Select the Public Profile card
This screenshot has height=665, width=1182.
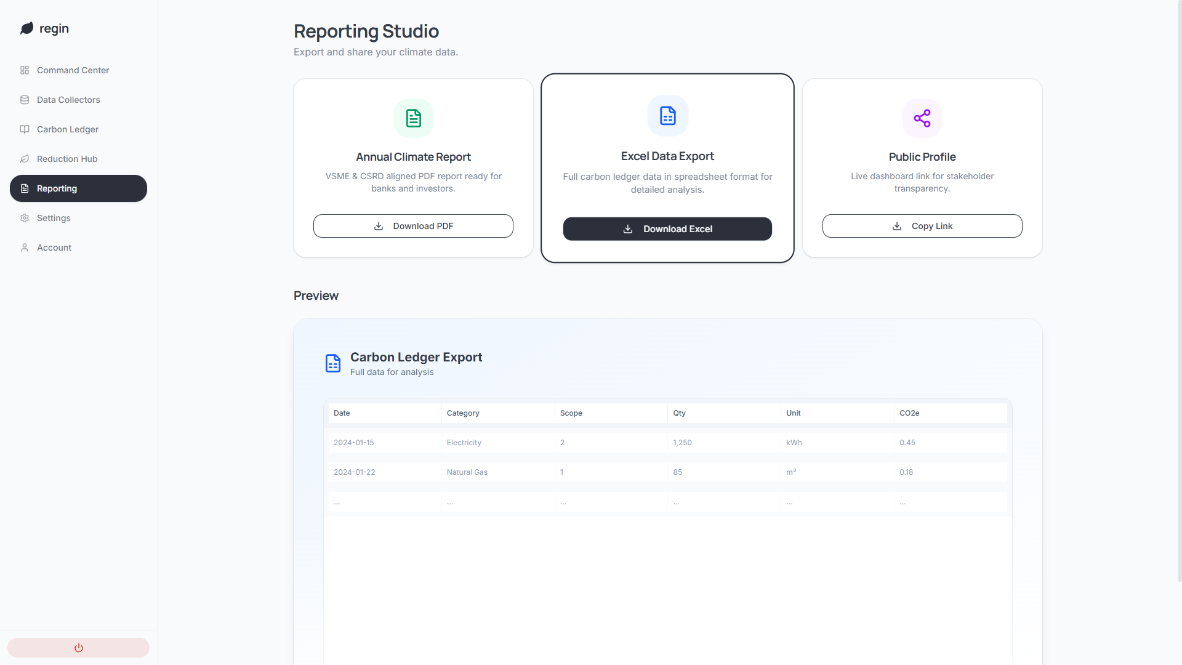coord(922,168)
